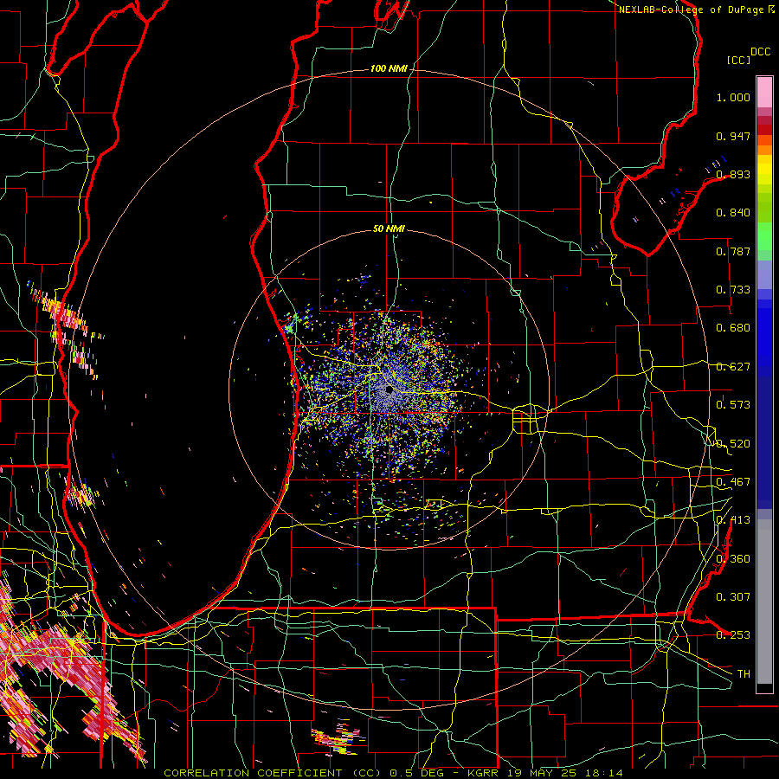Image resolution: width=779 pixels, height=779 pixels.
Task: Select the 0.787 scale value
Action: click(733, 251)
